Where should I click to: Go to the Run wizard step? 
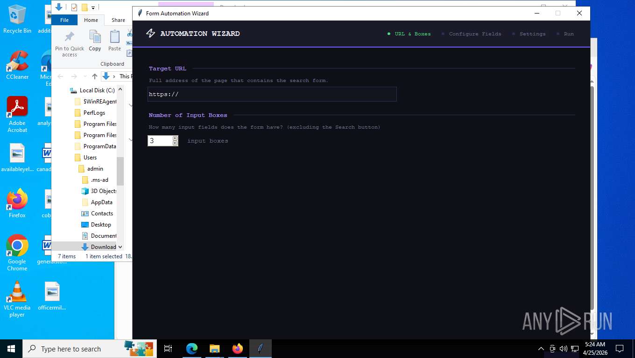(565, 34)
